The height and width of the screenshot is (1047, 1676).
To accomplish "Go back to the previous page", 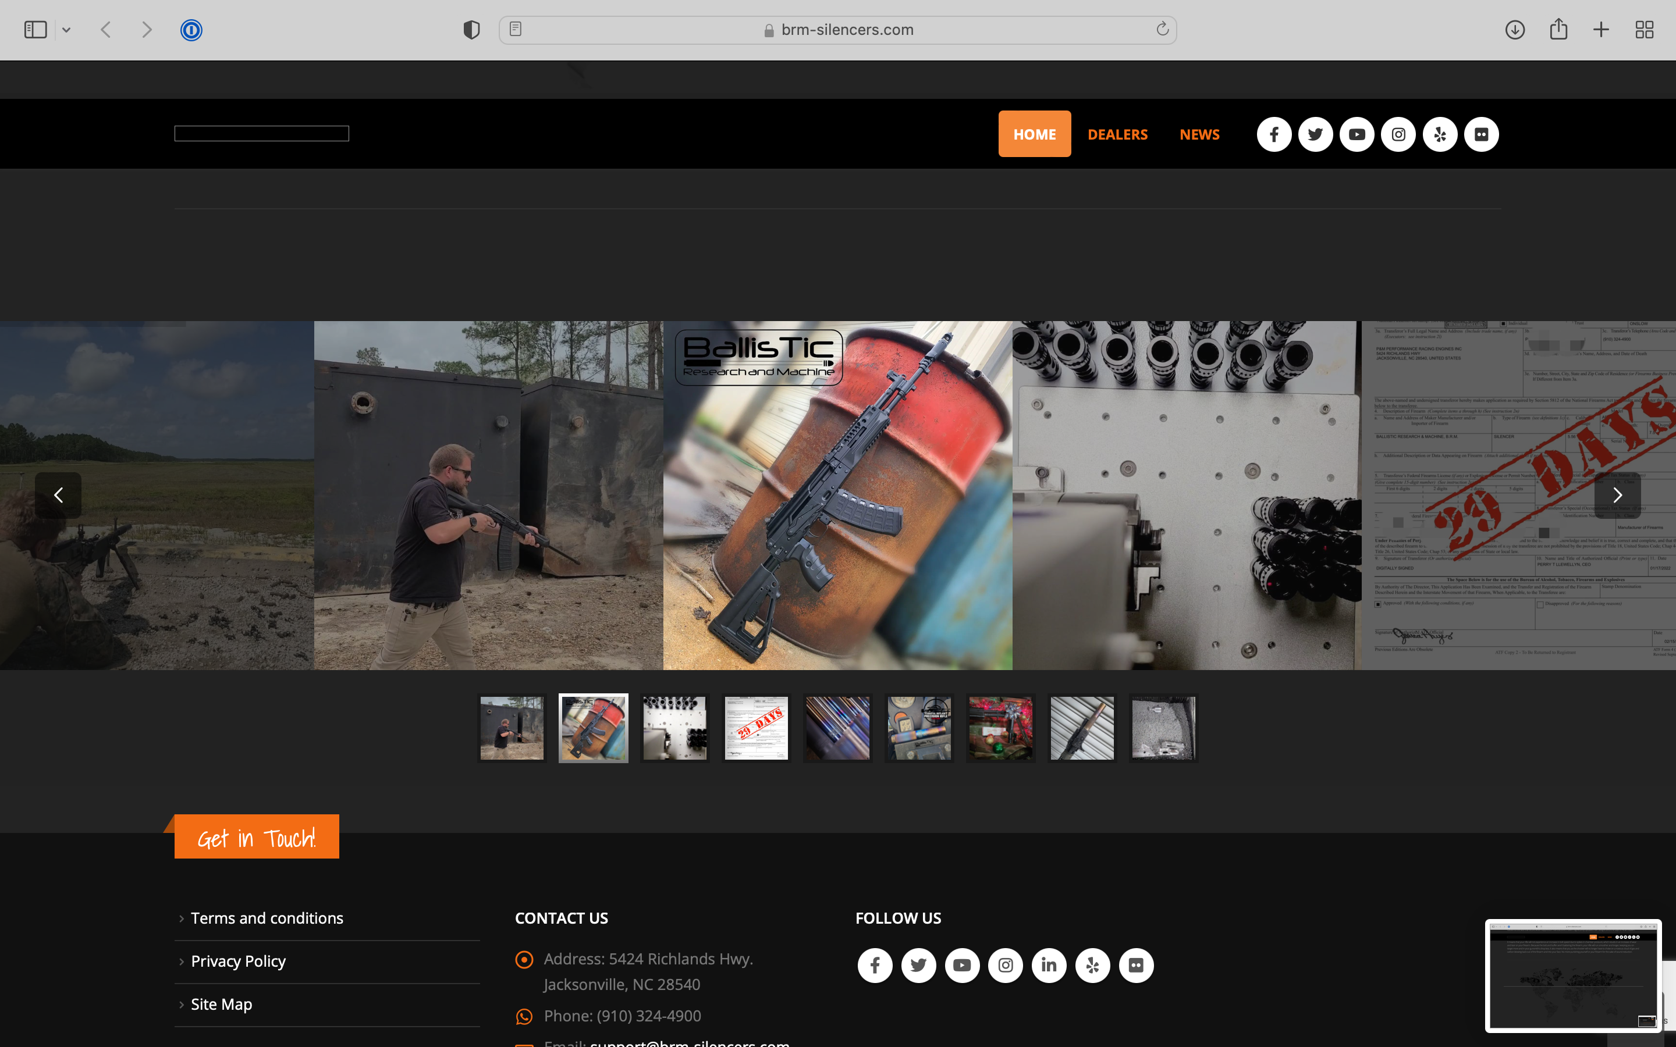I will point(106,30).
